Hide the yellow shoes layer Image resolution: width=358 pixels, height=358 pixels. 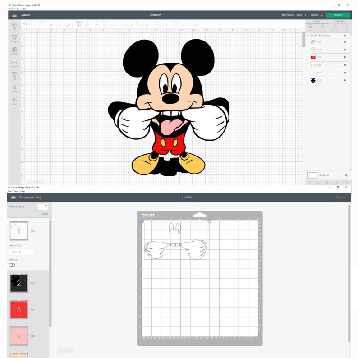coord(345,65)
